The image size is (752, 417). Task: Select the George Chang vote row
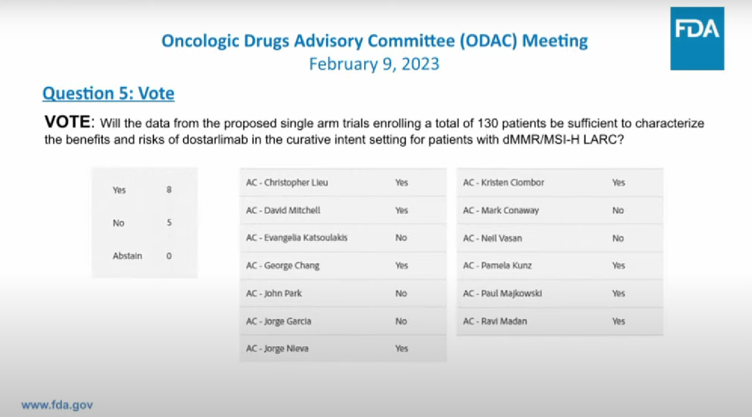pos(343,266)
